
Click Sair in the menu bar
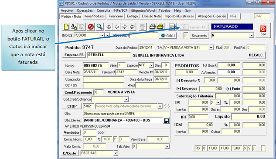click(188, 10)
